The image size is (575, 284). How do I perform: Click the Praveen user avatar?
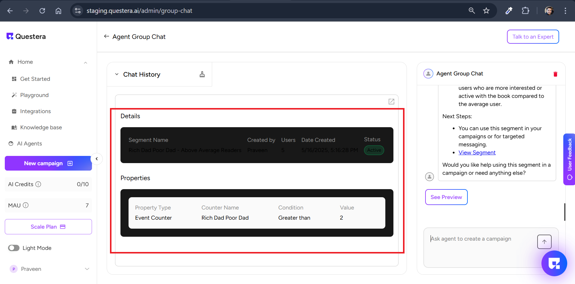13,269
